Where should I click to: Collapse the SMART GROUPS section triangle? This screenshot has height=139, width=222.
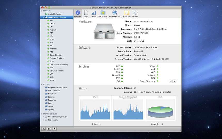tap(42, 114)
